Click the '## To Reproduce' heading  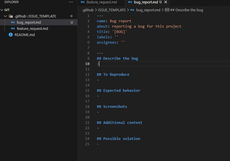coord(113,75)
